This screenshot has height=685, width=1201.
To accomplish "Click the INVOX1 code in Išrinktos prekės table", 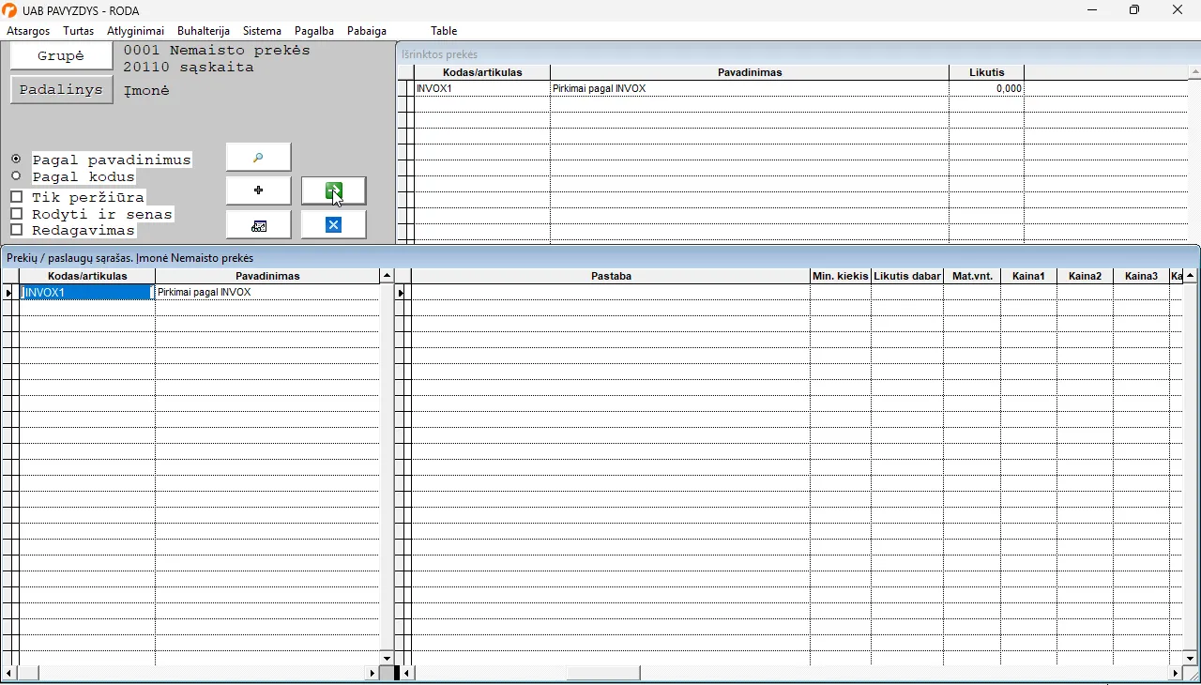I will [434, 88].
